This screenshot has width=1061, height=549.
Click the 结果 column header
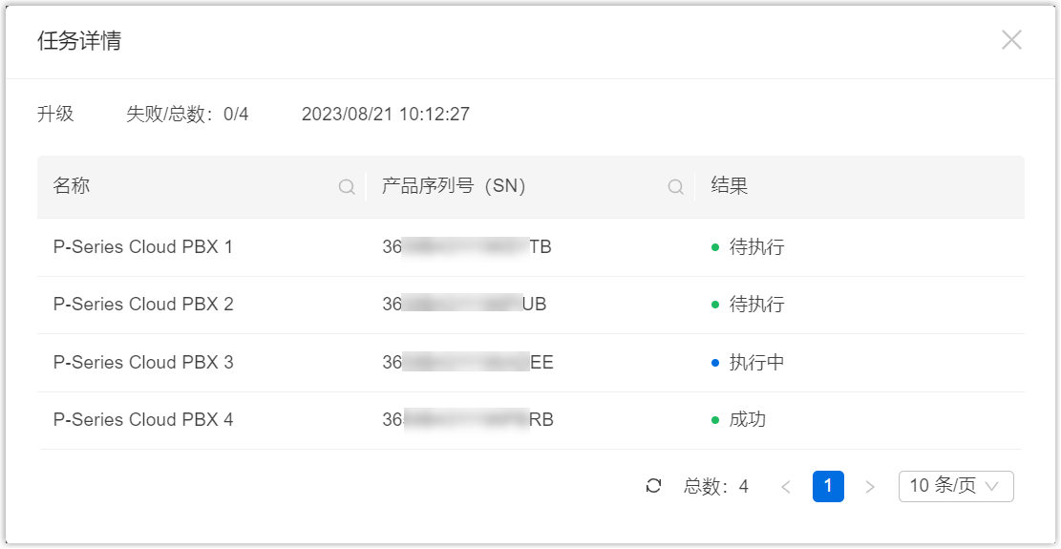click(x=730, y=186)
